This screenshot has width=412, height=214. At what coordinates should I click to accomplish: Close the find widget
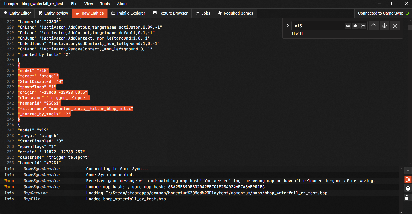point(395,26)
